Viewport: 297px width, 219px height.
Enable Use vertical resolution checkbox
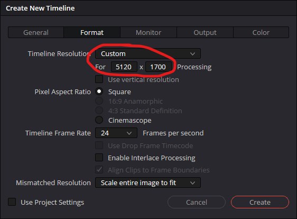coord(99,79)
